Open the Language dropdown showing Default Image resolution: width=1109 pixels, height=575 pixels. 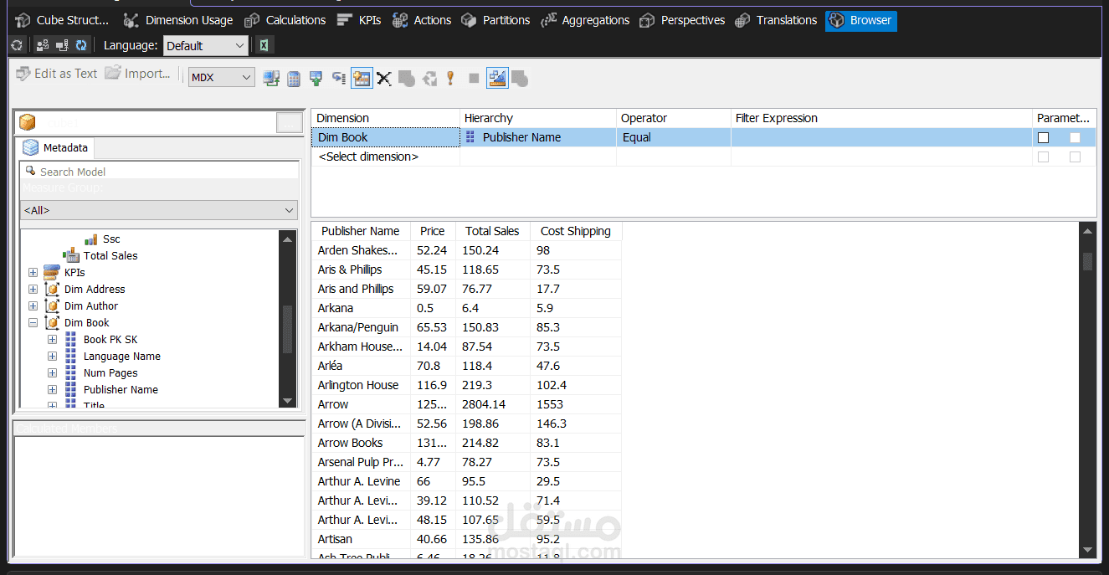pyautogui.click(x=206, y=46)
